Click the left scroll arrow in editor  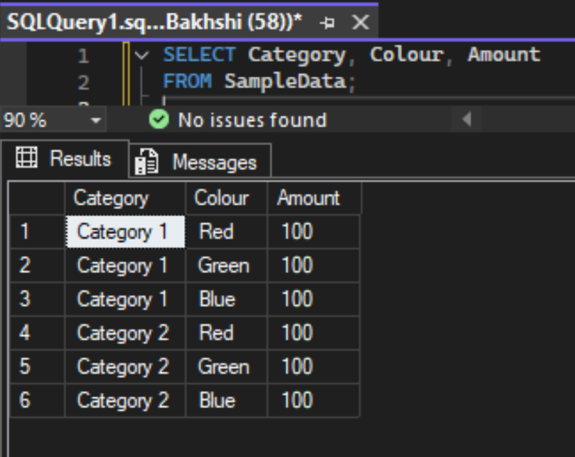tap(466, 119)
